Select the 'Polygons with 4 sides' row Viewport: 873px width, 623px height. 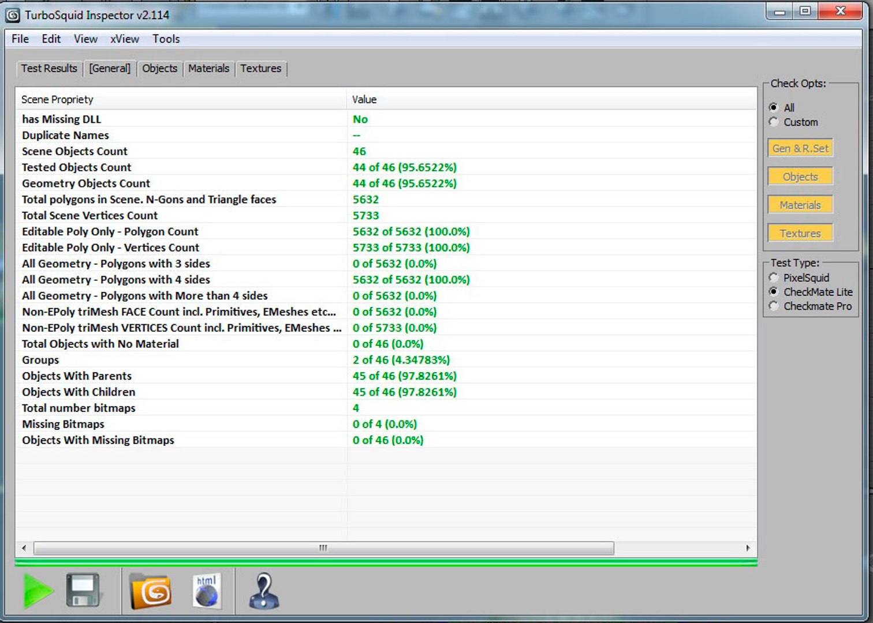click(x=386, y=280)
